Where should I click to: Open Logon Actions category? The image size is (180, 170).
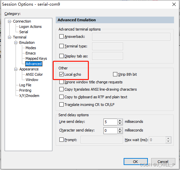point(30,27)
